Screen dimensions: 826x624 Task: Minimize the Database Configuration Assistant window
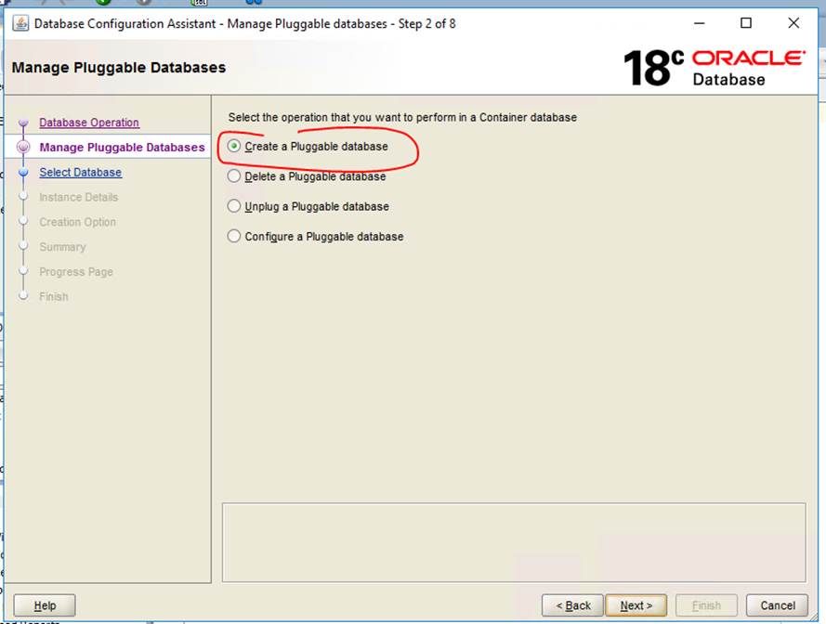pos(699,23)
